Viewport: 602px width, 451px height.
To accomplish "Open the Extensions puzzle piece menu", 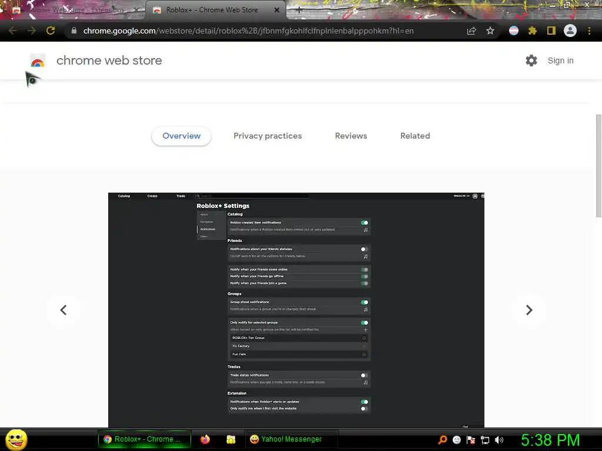I will [532, 31].
